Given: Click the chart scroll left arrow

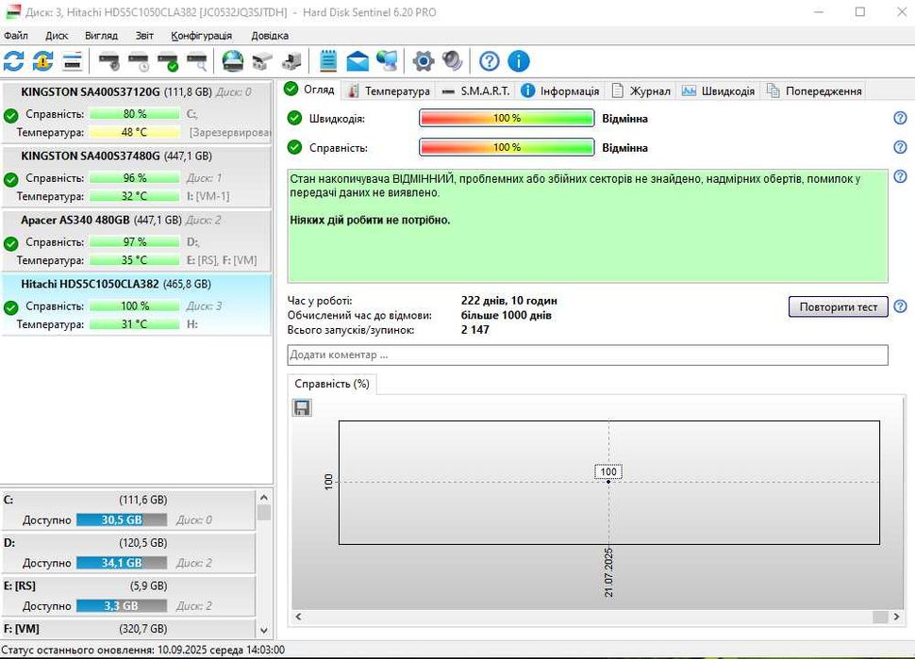Looking at the screenshot, I should [x=298, y=617].
